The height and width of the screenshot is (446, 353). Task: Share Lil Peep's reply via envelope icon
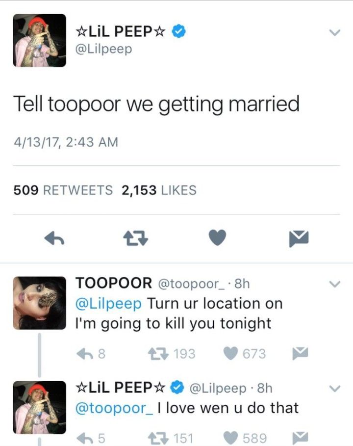(300, 438)
